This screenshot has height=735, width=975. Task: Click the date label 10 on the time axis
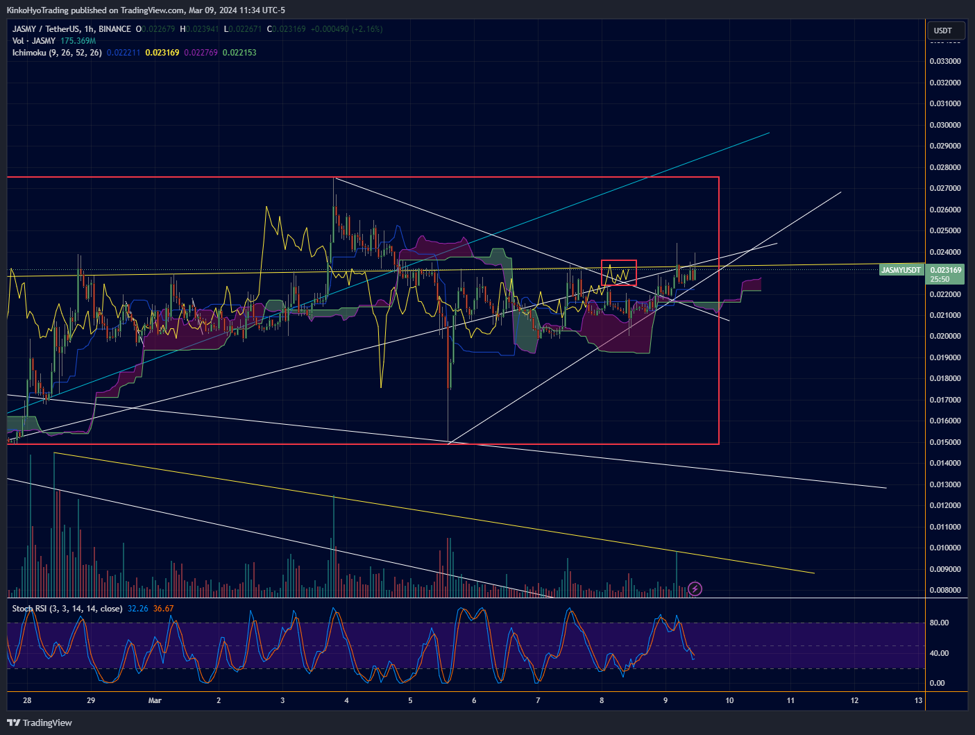tap(729, 700)
